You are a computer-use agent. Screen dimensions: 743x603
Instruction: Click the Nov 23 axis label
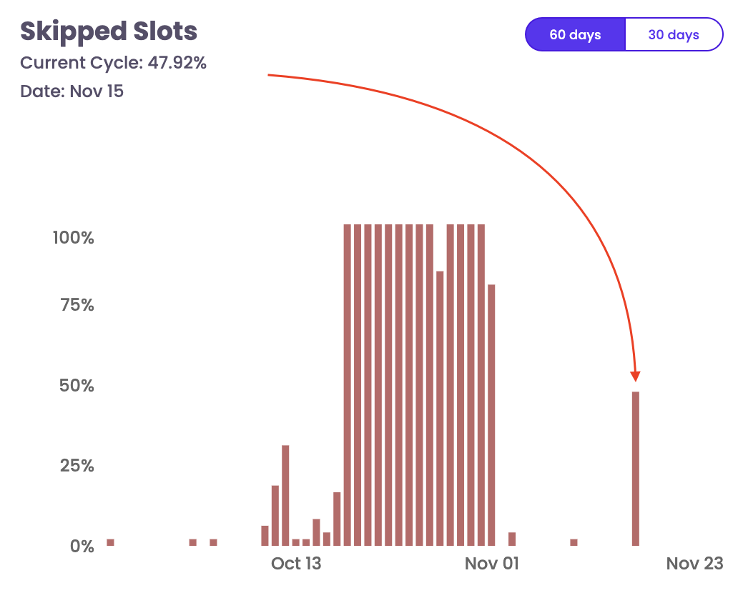click(x=694, y=564)
